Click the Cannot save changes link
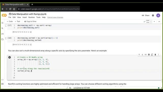163x92 pixels. pos(55,17)
